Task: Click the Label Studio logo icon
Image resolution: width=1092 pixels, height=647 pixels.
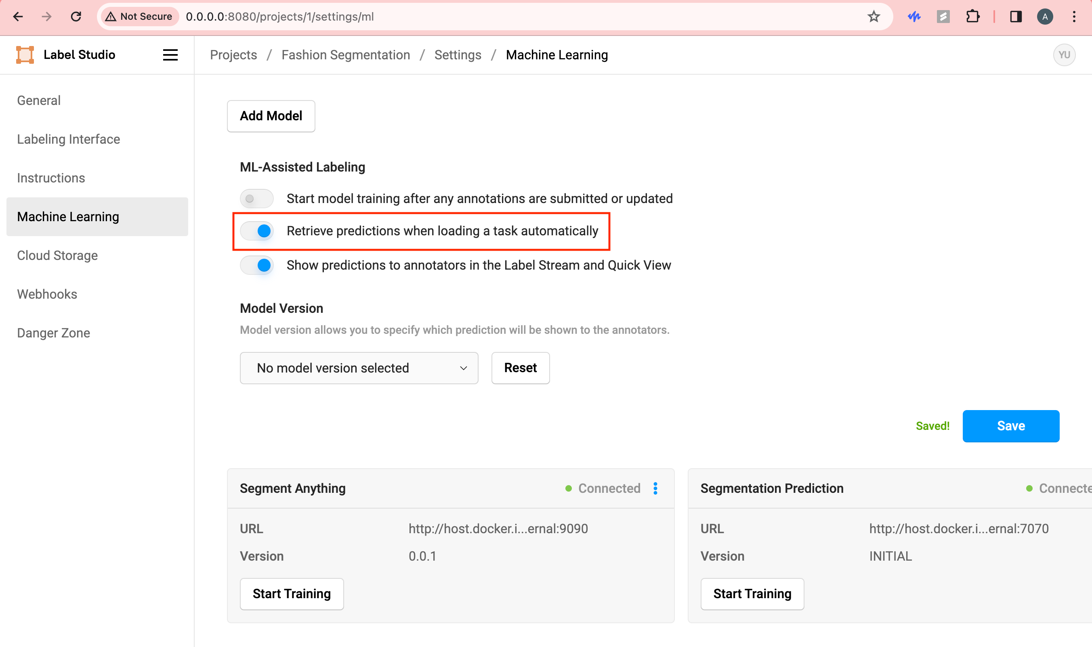Action: pos(25,55)
